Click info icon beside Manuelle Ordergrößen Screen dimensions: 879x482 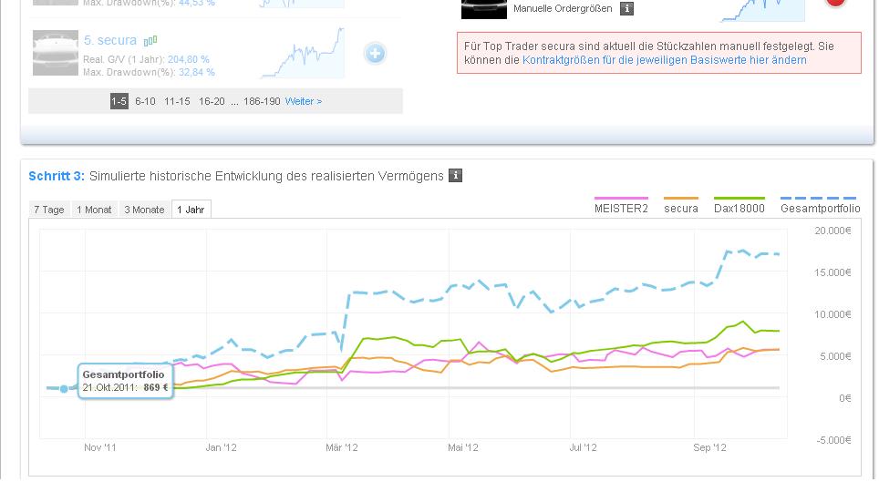coord(627,9)
